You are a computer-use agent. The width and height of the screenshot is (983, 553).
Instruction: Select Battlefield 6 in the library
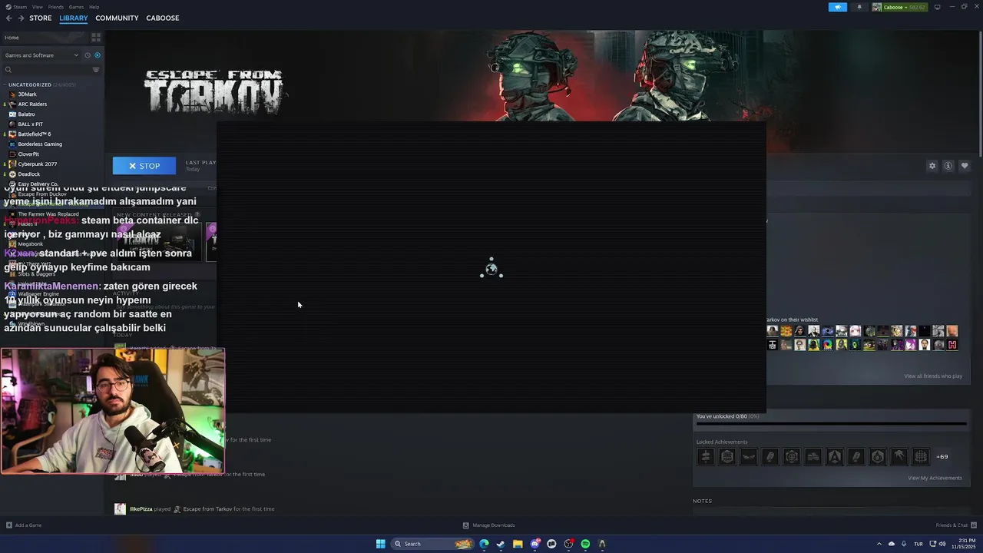pyautogui.click(x=34, y=134)
